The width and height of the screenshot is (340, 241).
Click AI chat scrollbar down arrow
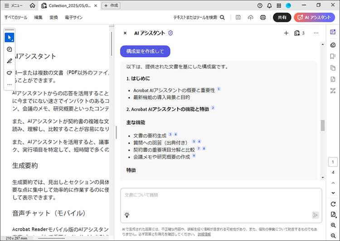pos(323,178)
